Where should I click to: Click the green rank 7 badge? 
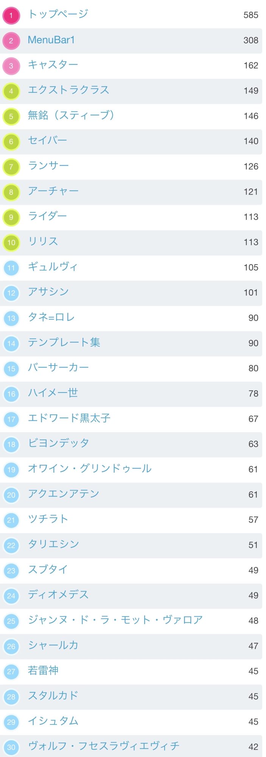[11, 167]
